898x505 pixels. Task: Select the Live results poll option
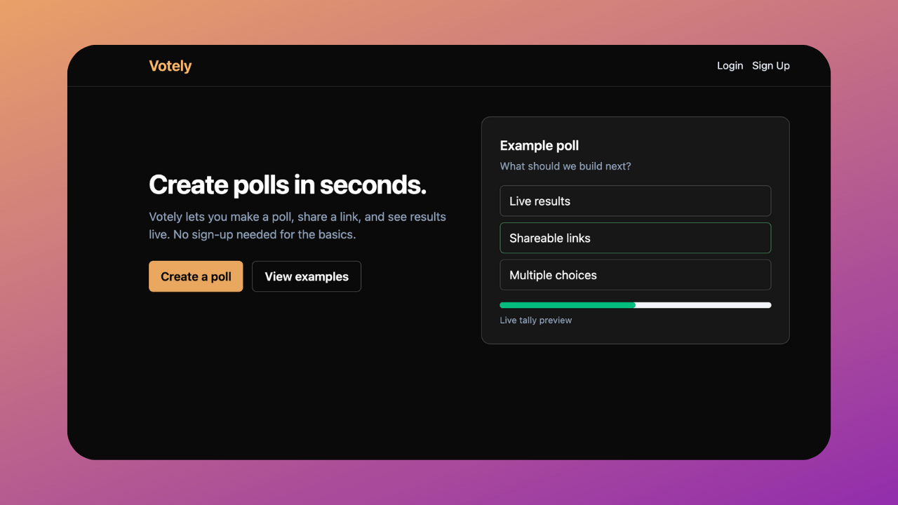coord(635,201)
